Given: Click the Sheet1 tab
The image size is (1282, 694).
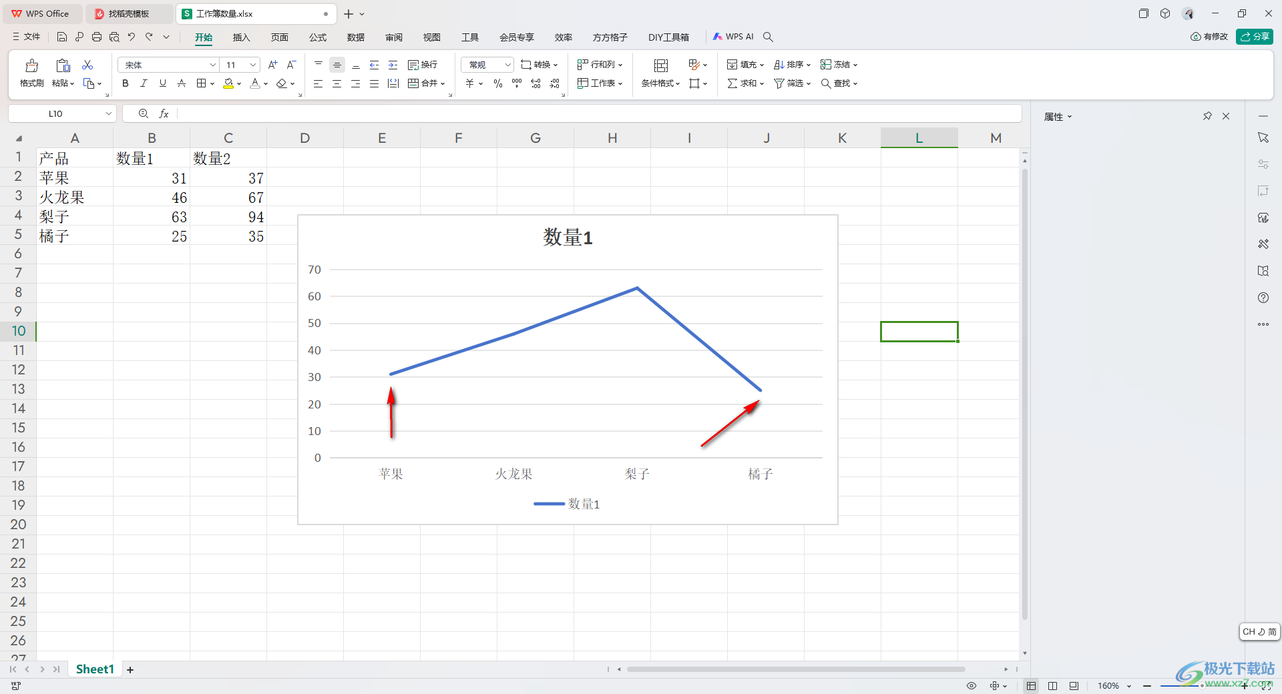Looking at the screenshot, I should (x=95, y=669).
